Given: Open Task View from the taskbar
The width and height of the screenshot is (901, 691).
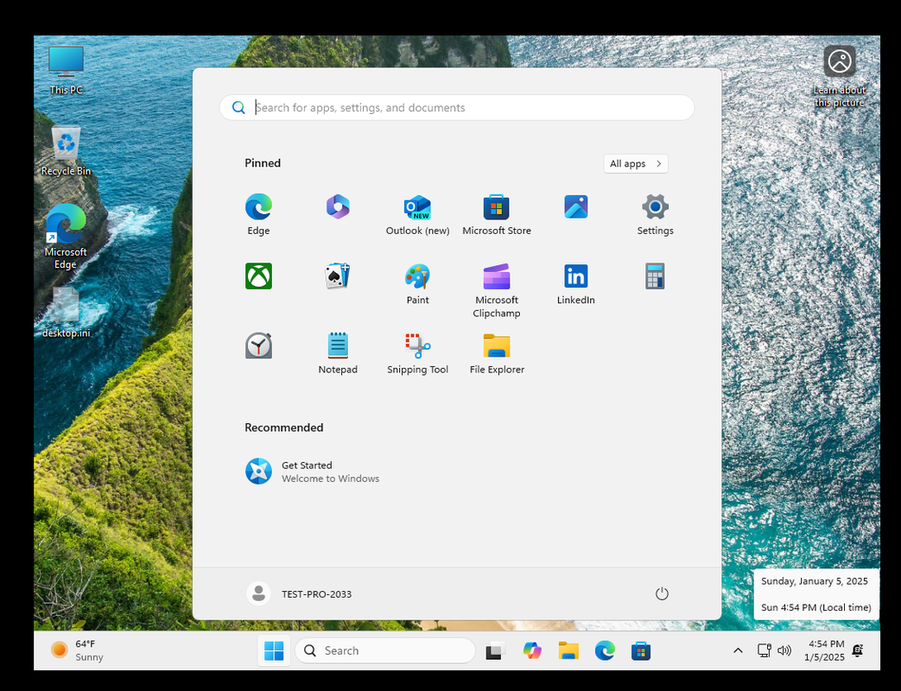Looking at the screenshot, I should (x=495, y=650).
